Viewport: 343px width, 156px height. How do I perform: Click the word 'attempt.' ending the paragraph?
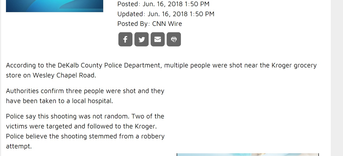[19, 146]
